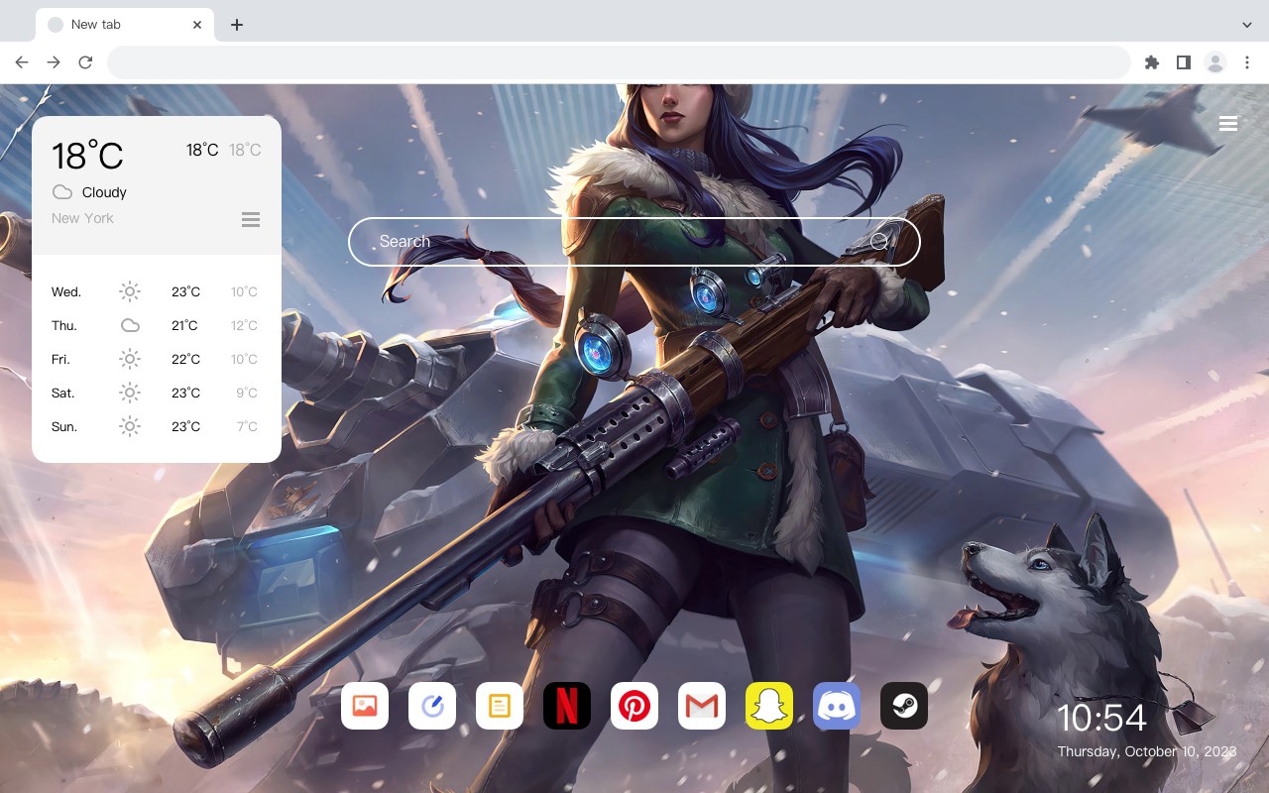
Task: Select the Fri. forecast row
Action: pos(156,359)
